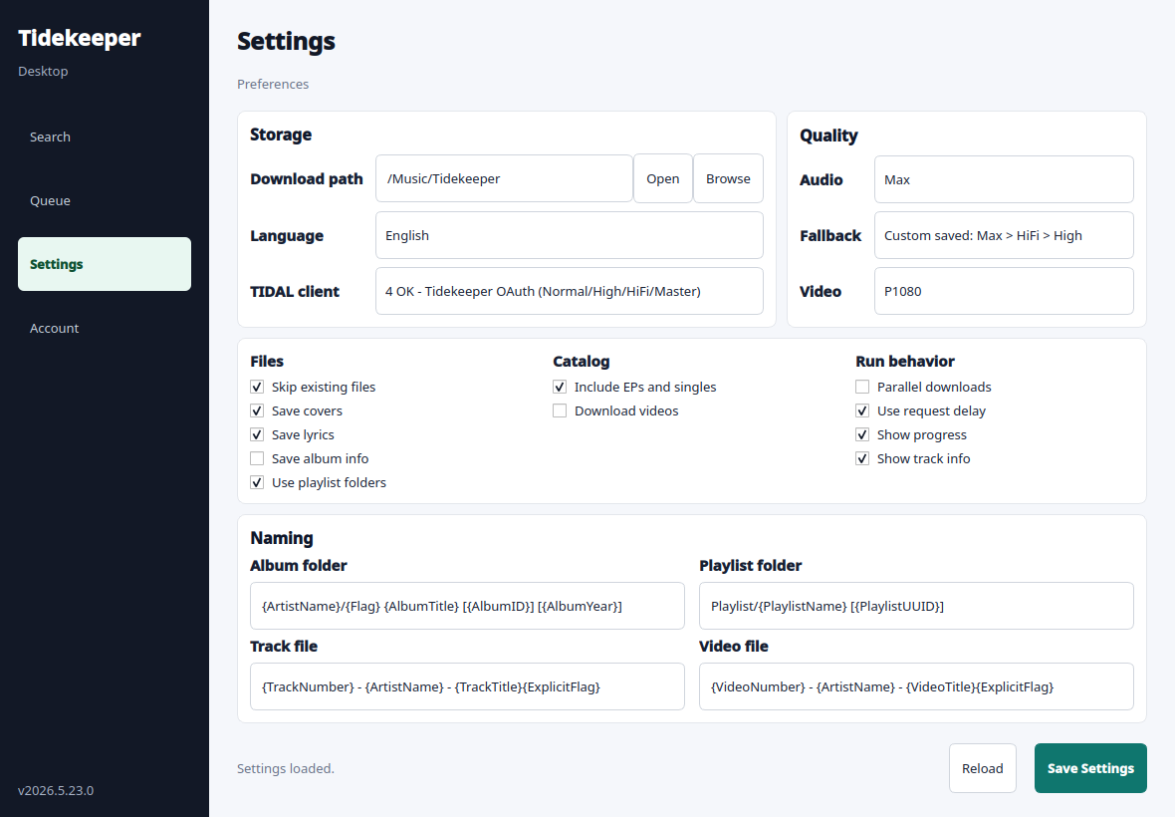1175x817 pixels.
Task: Open the Audio quality dropdown
Action: 1004,180
